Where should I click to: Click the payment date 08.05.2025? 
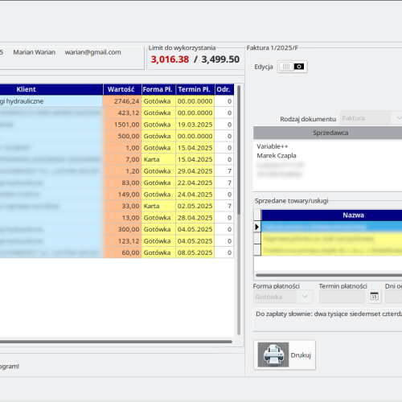tap(195, 252)
